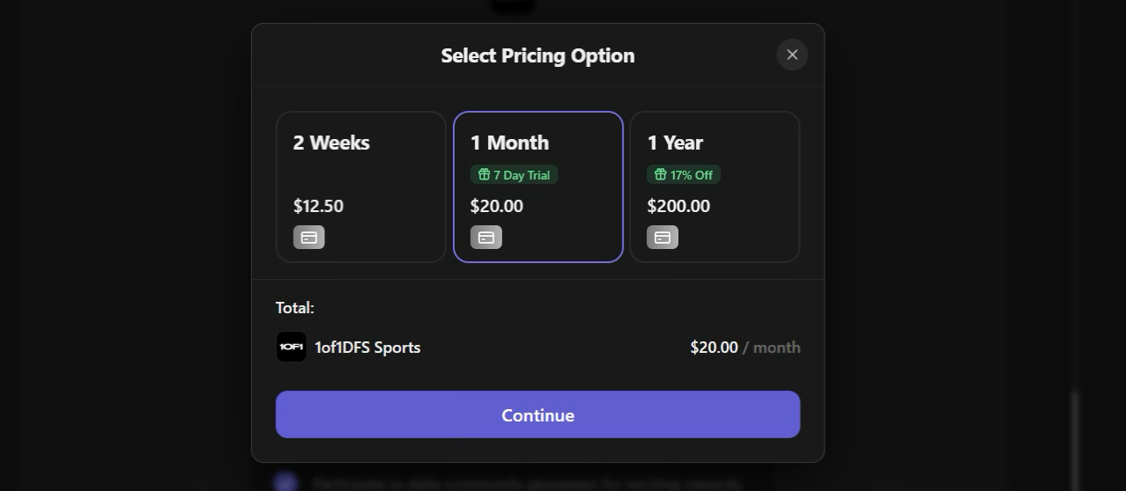This screenshot has width=1126, height=491.
Task: Close the pricing option dialog
Action: (792, 55)
